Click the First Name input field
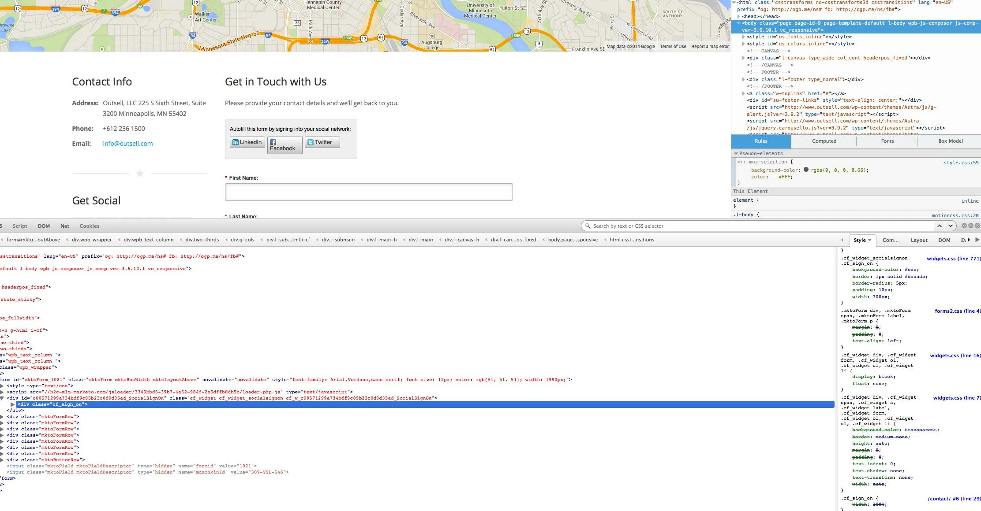Screen dimensions: 981x511 pos(369,192)
